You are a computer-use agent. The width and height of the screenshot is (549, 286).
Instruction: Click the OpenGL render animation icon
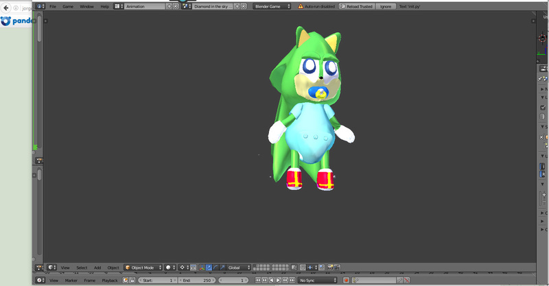(337, 267)
